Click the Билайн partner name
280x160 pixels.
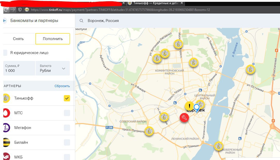21,142
